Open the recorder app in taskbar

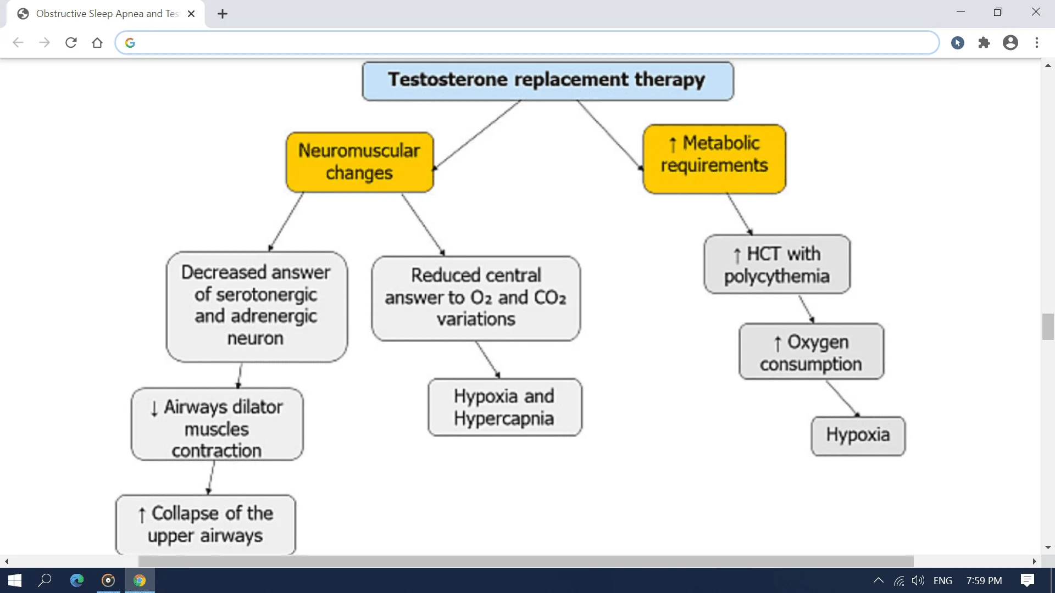coord(108,580)
